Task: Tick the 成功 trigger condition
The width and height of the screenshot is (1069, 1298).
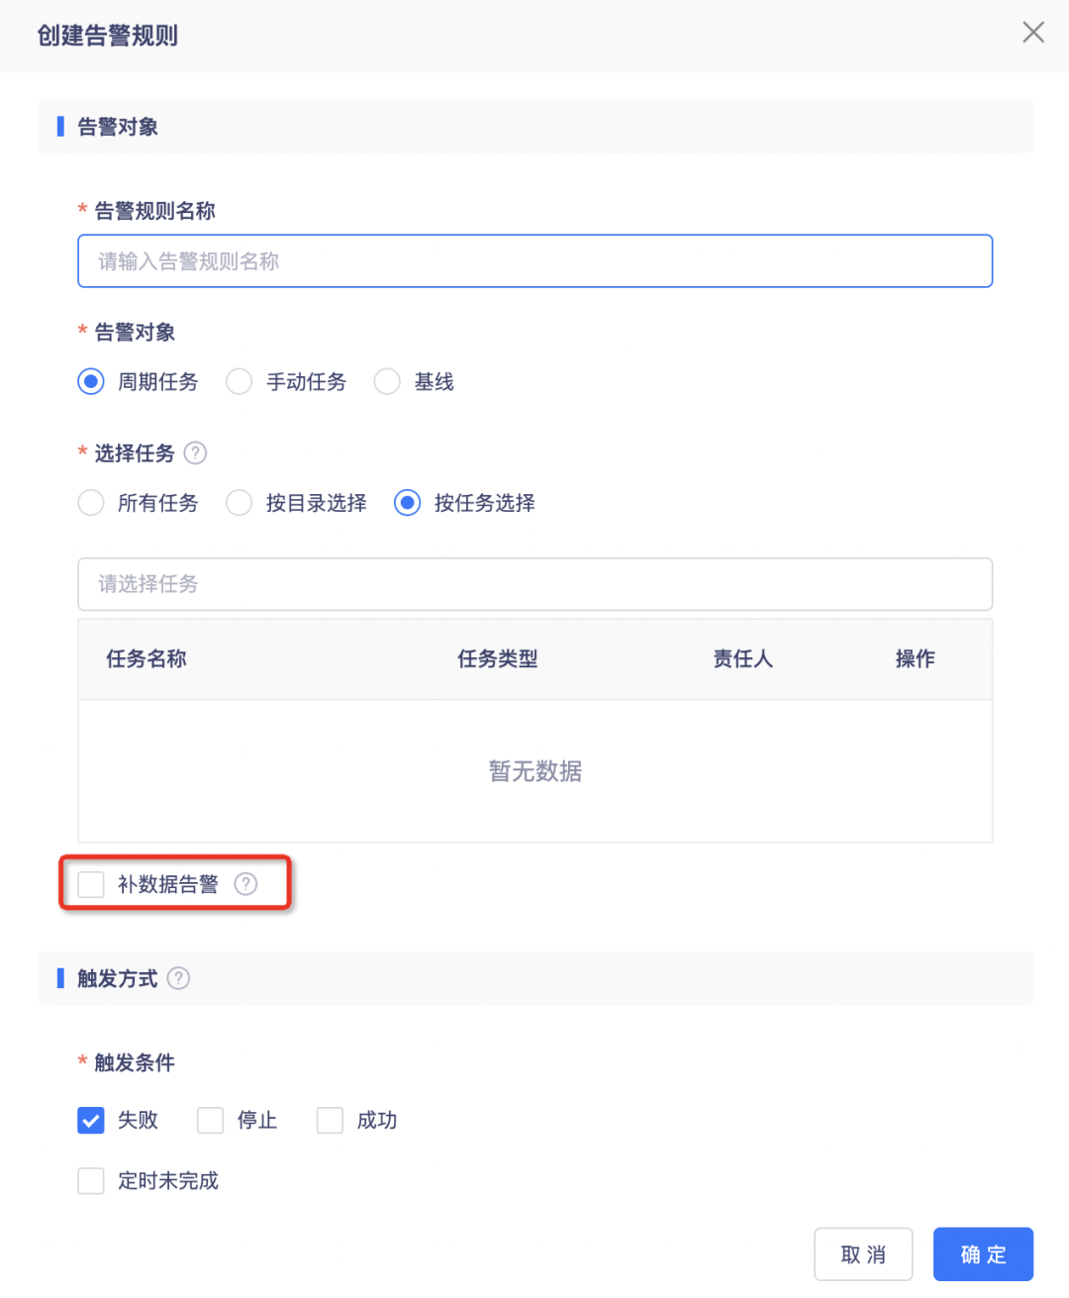Action: [x=330, y=1121]
